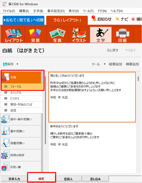Select the 明けましておめでとうございます sample text
The height and width of the screenshot is (183, 142).
[92, 97]
